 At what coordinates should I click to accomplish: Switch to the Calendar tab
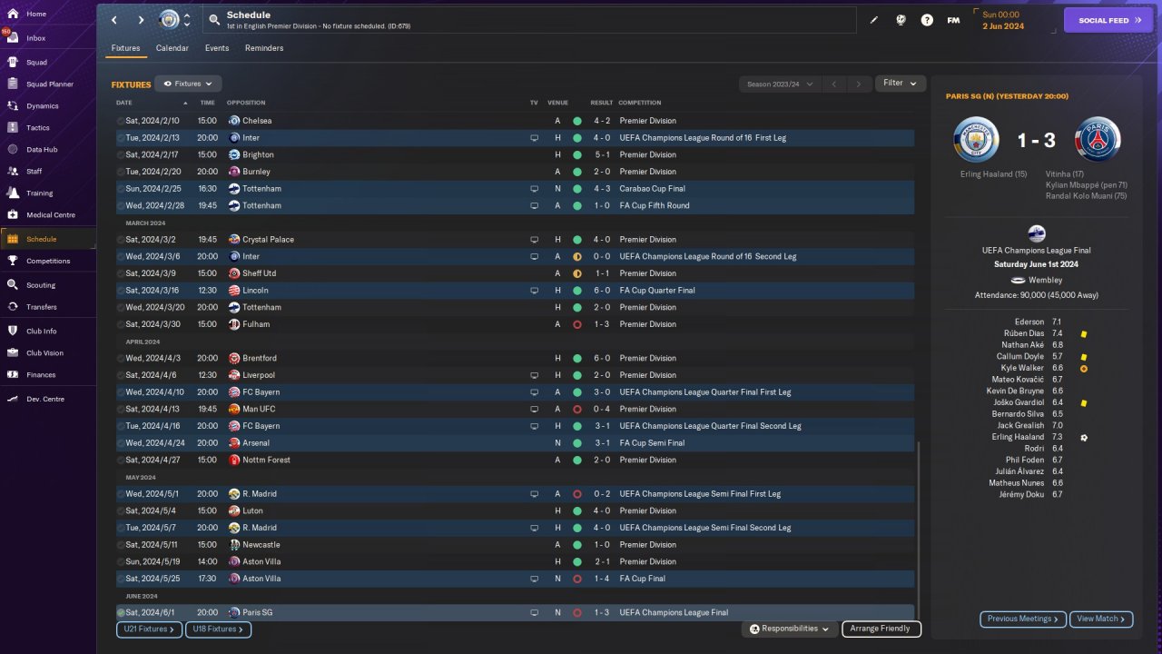(x=172, y=48)
